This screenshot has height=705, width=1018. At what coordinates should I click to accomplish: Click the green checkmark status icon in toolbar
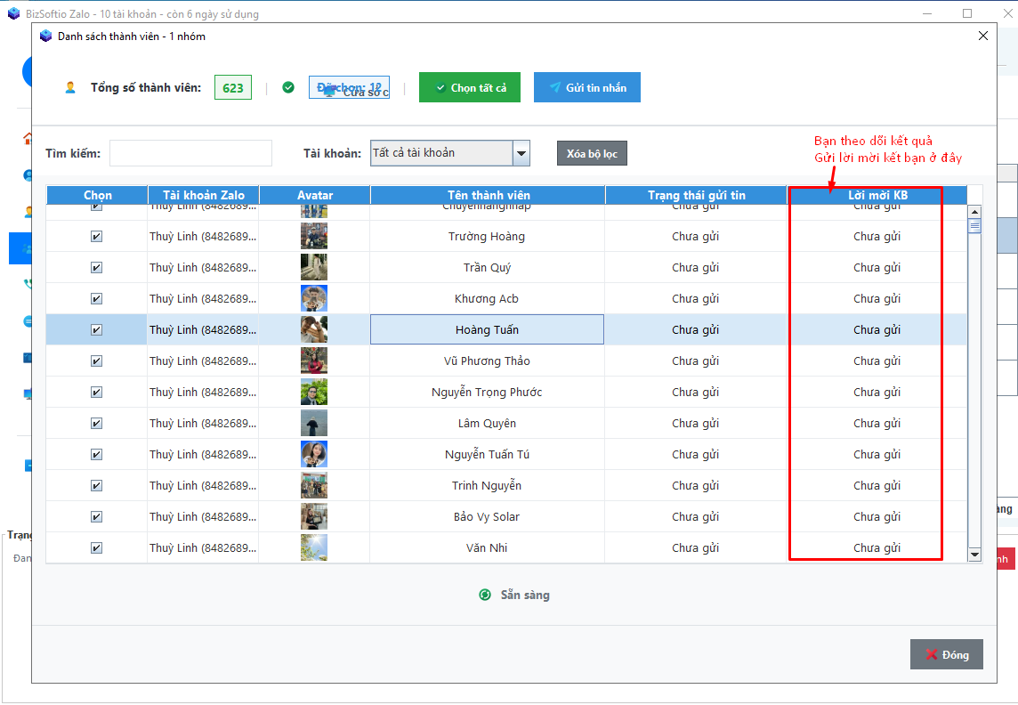pos(288,87)
